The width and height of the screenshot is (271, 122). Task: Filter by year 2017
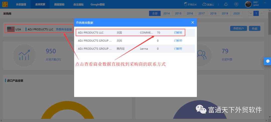pyautogui.click(x=201, y=13)
